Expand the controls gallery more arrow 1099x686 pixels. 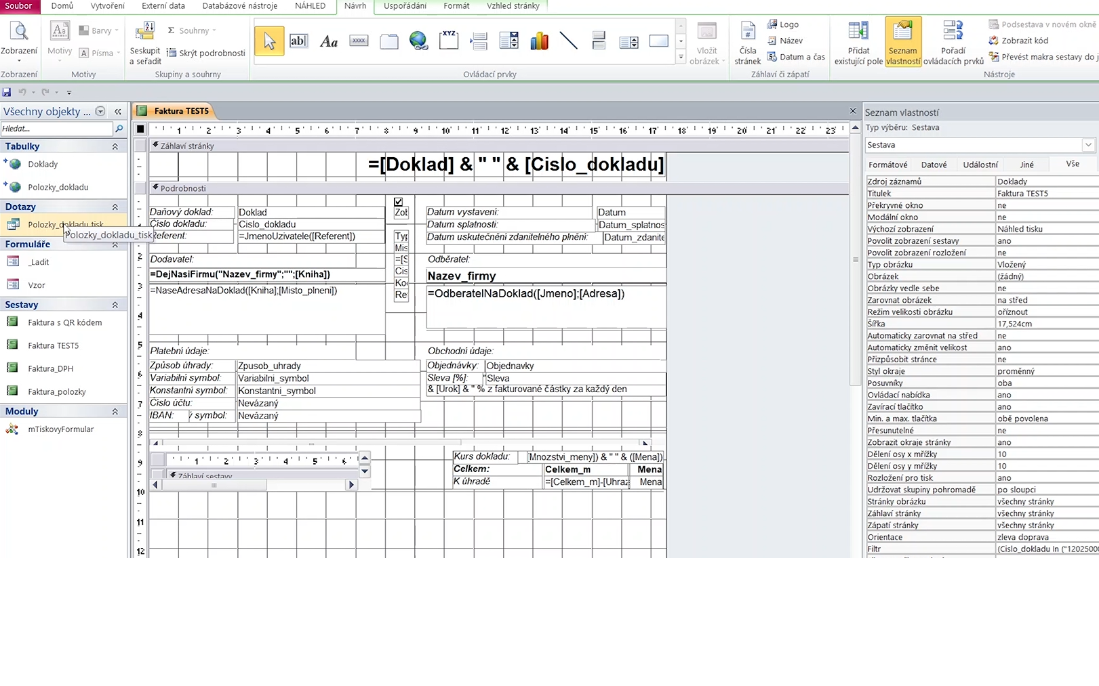(681, 58)
